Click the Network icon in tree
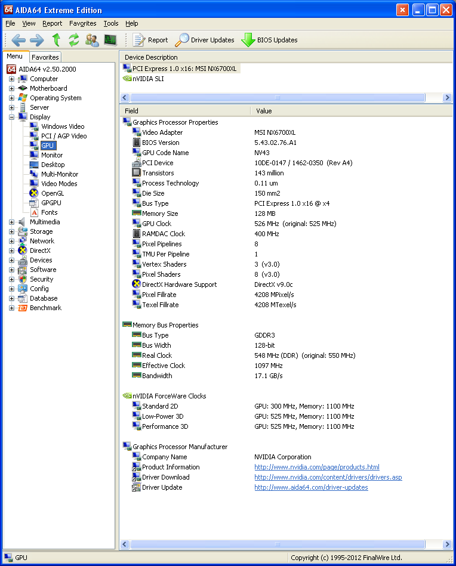 (x=23, y=241)
